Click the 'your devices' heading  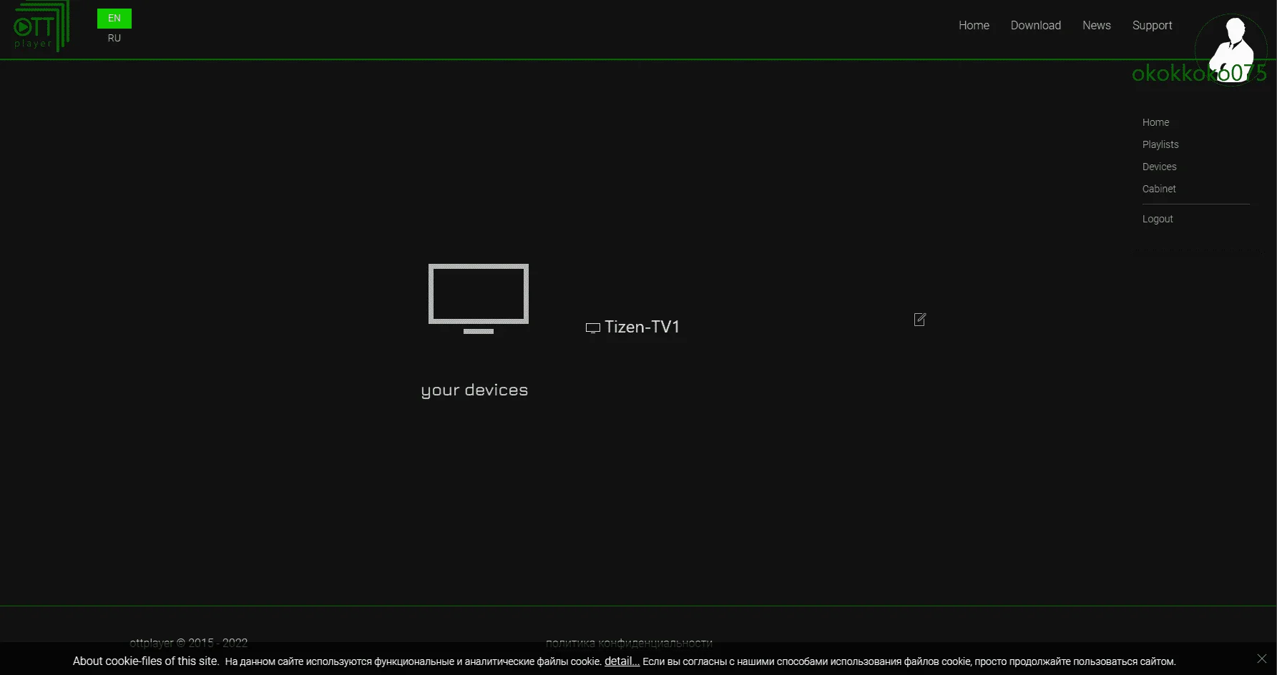click(474, 390)
